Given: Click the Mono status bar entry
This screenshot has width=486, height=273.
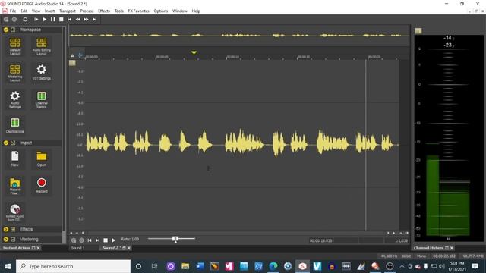Looking at the screenshot, I should tap(421, 256).
